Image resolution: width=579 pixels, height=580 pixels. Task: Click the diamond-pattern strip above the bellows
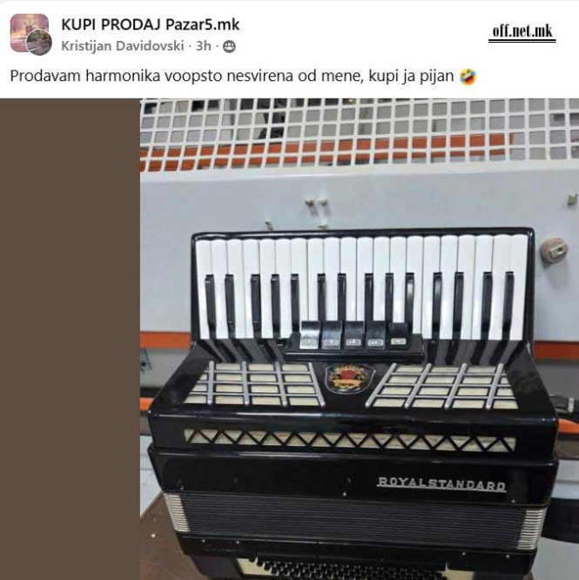click(349, 440)
